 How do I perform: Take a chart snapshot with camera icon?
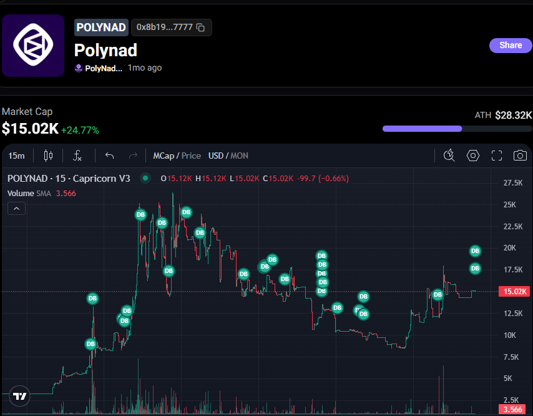coord(520,156)
